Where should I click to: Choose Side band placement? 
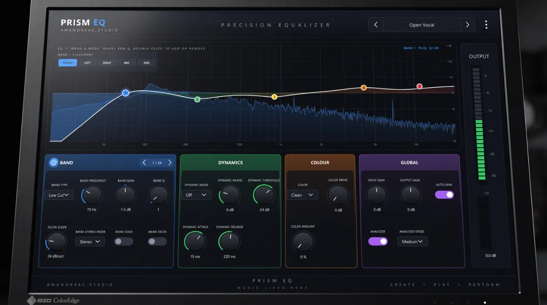point(146,63)
